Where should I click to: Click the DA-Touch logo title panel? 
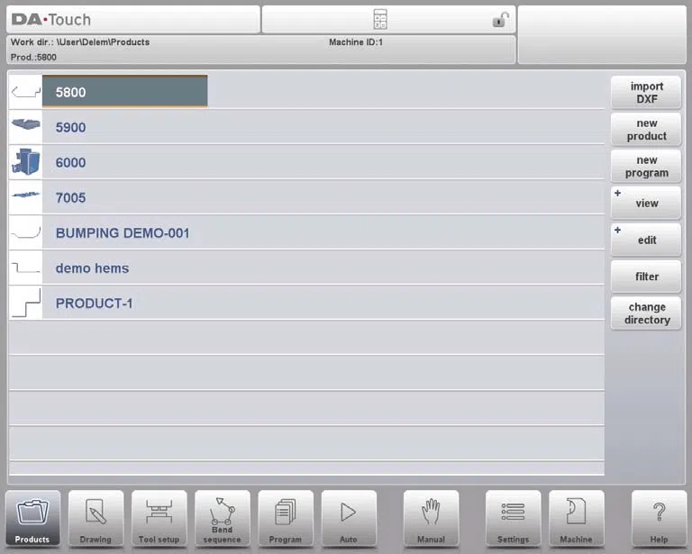coord(133,20)
